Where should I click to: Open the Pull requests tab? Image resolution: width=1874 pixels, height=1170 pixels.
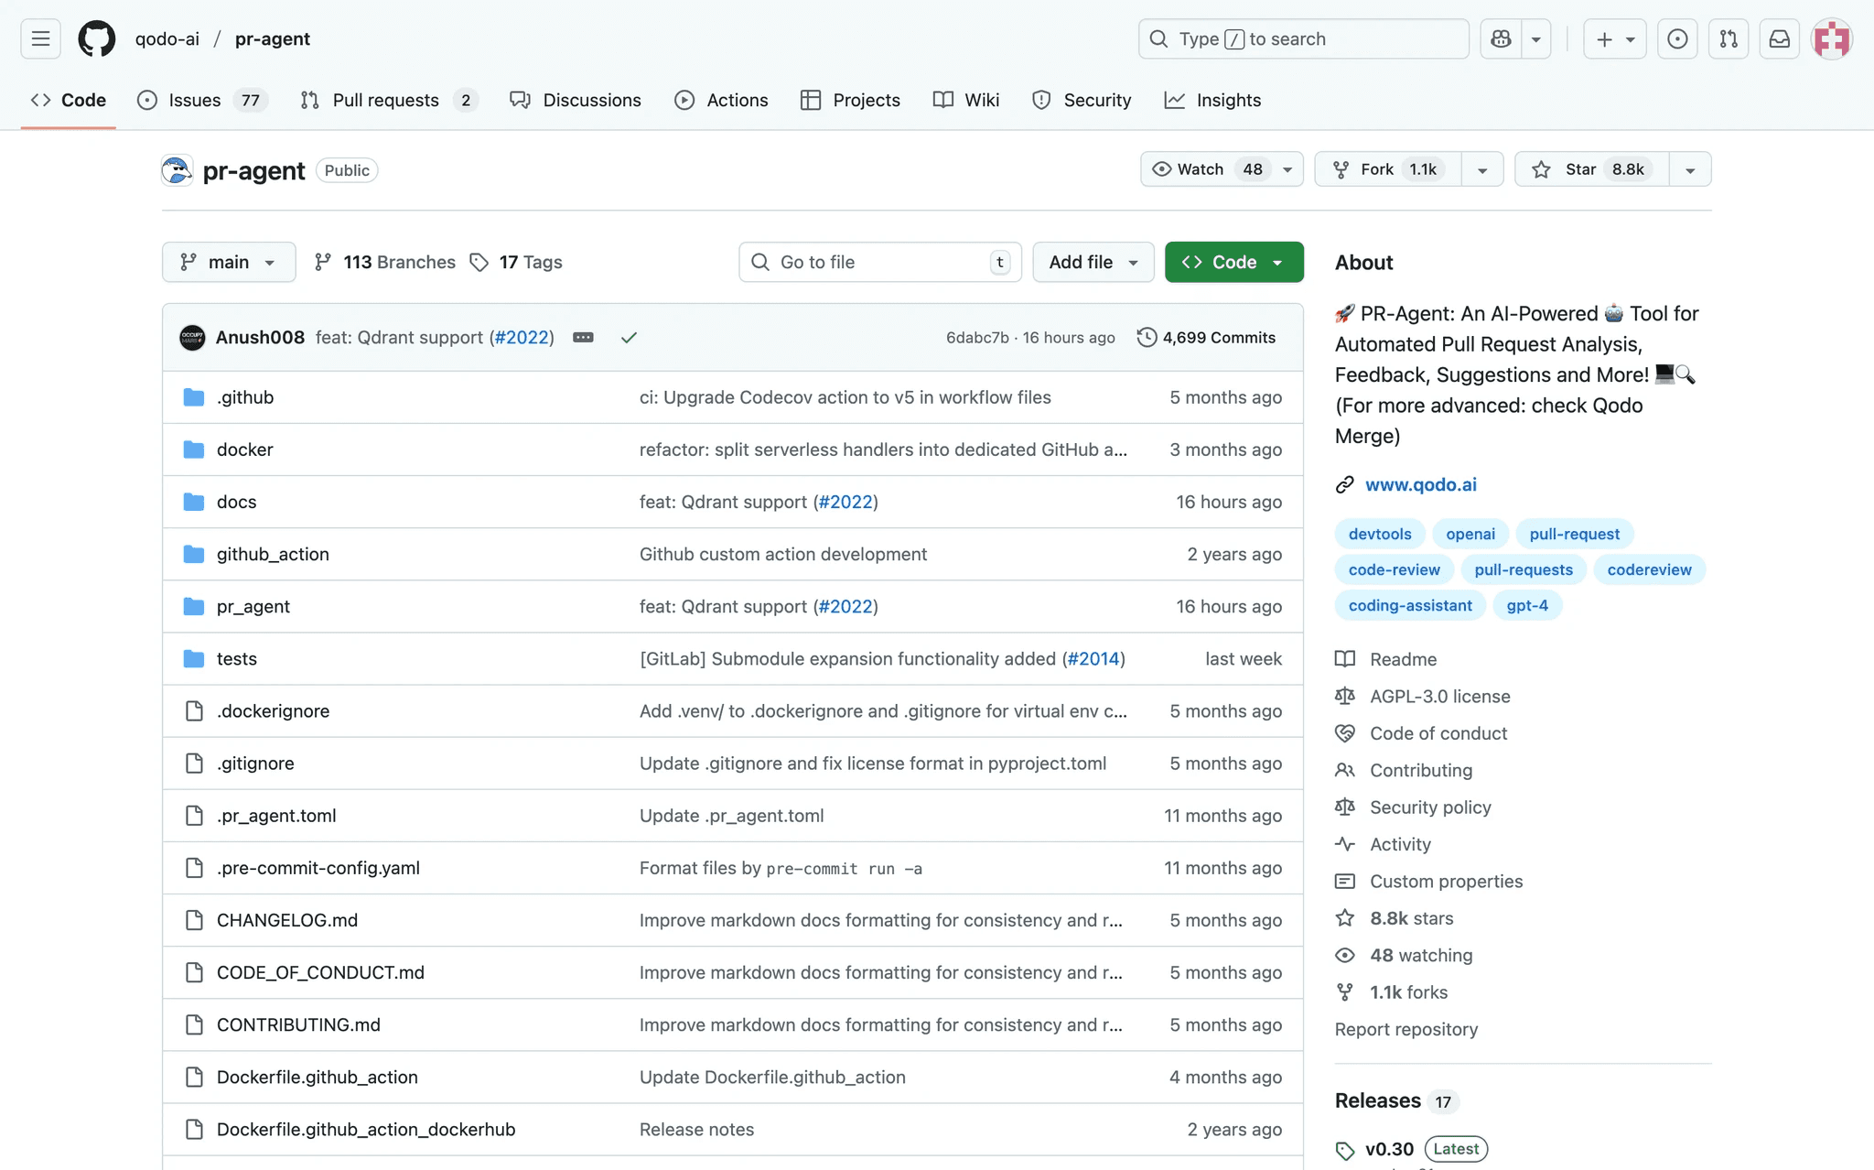tap(389, 100)
